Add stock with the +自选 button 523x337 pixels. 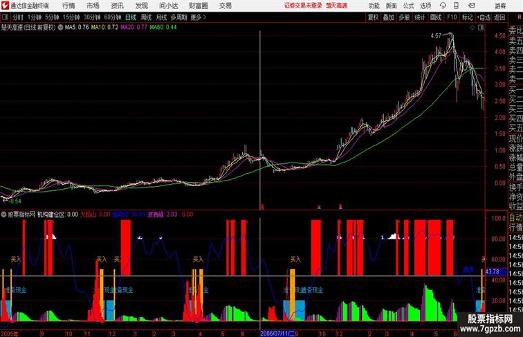coord(484,17)
